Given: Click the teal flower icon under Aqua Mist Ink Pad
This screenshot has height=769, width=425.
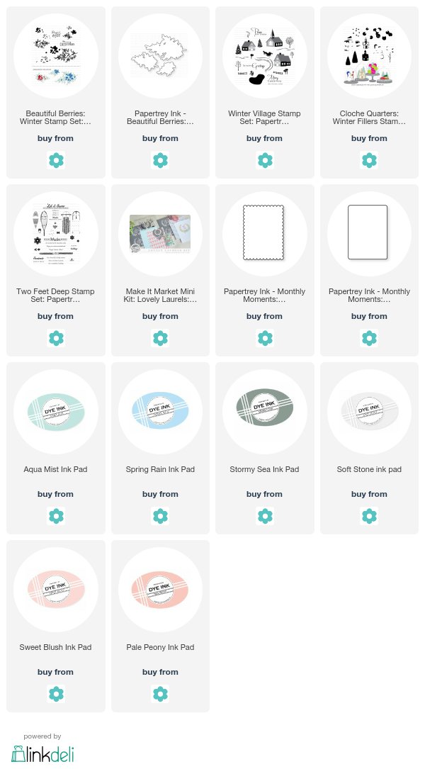Looking at the screenshot, I should click(x=56, y=516).
